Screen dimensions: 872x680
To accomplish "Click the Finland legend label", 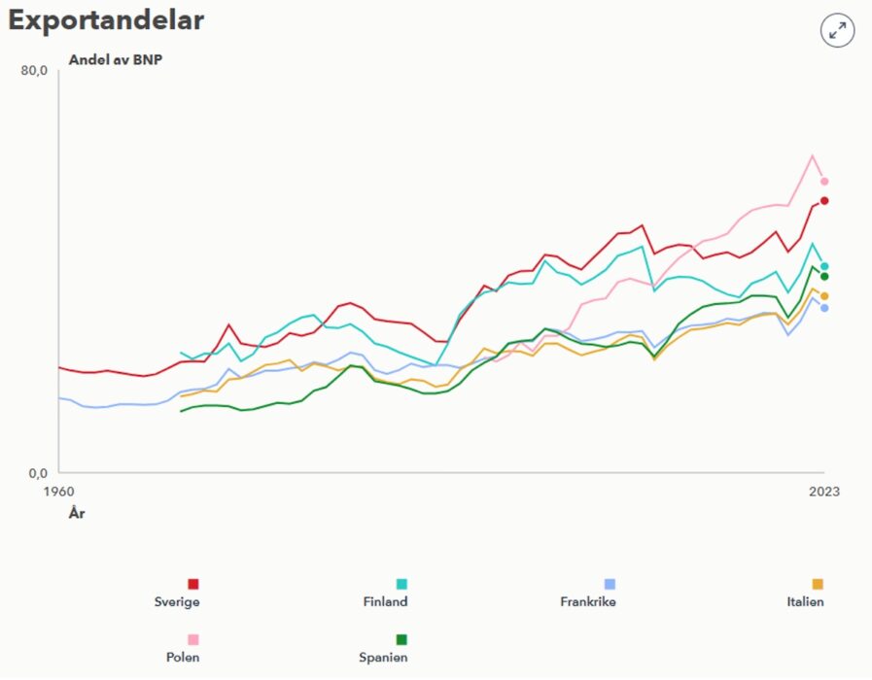I will (x=385, y=601).
